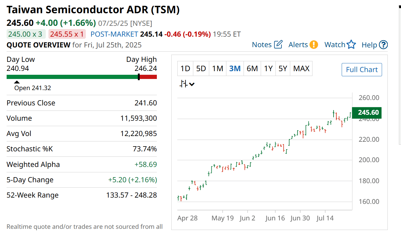The height and width of the screenshot is (233, 401).
Task: Click the red ask 245.55 x 1 box
Action: [x=67, y=34]
